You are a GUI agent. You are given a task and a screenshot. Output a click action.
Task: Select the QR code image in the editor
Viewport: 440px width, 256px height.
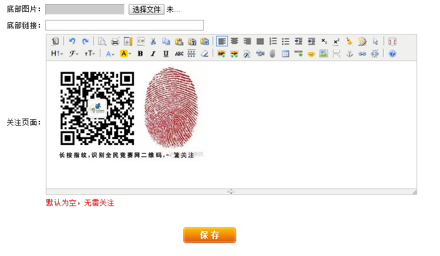97,108
